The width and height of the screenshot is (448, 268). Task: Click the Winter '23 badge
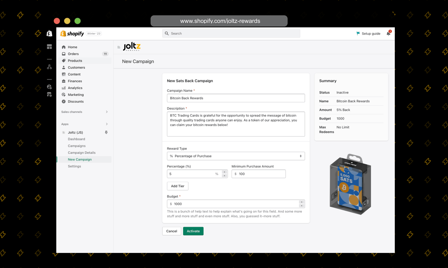coord(94,33)
